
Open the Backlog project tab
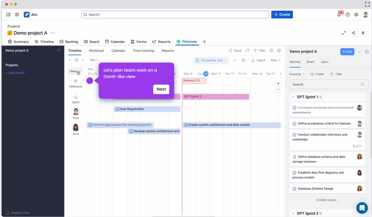[69, 42]
